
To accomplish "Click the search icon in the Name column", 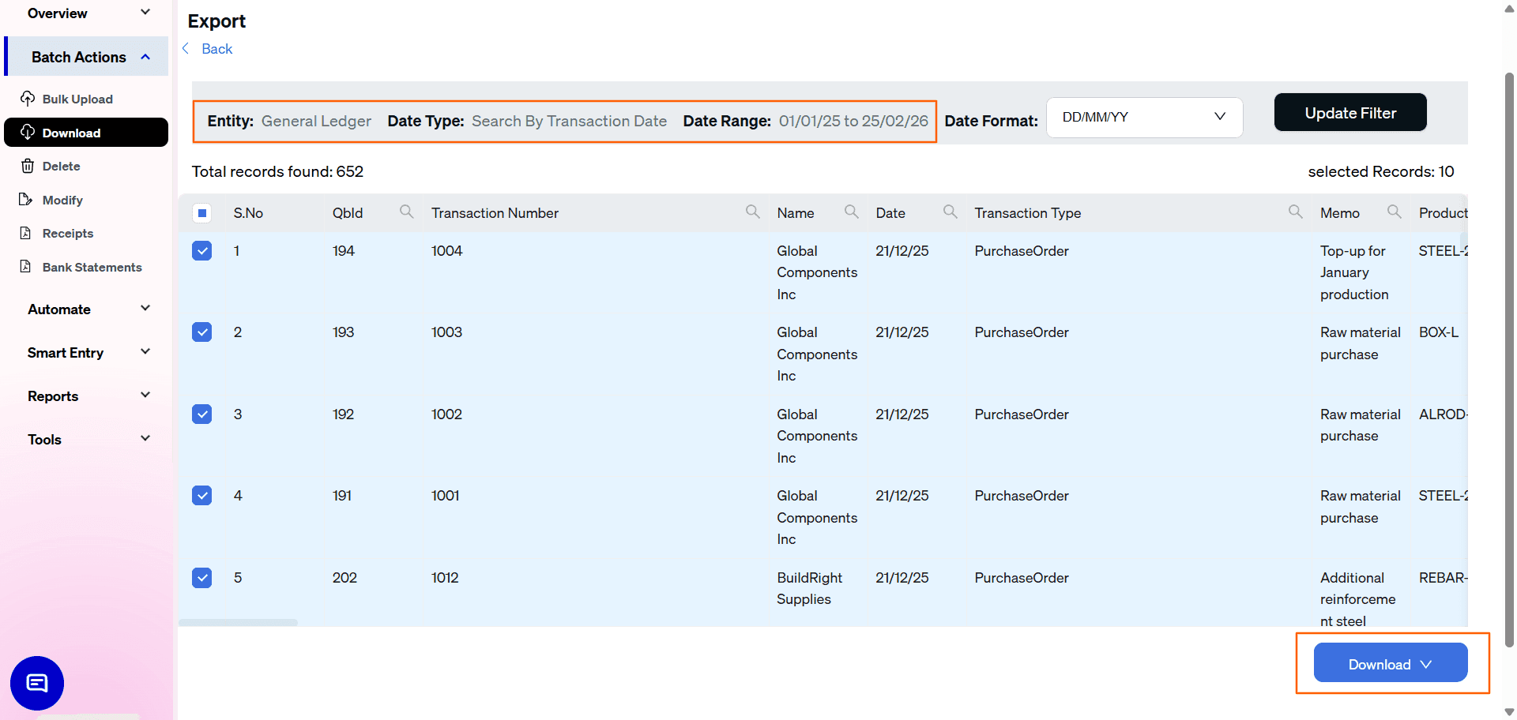I will (851, 212).
